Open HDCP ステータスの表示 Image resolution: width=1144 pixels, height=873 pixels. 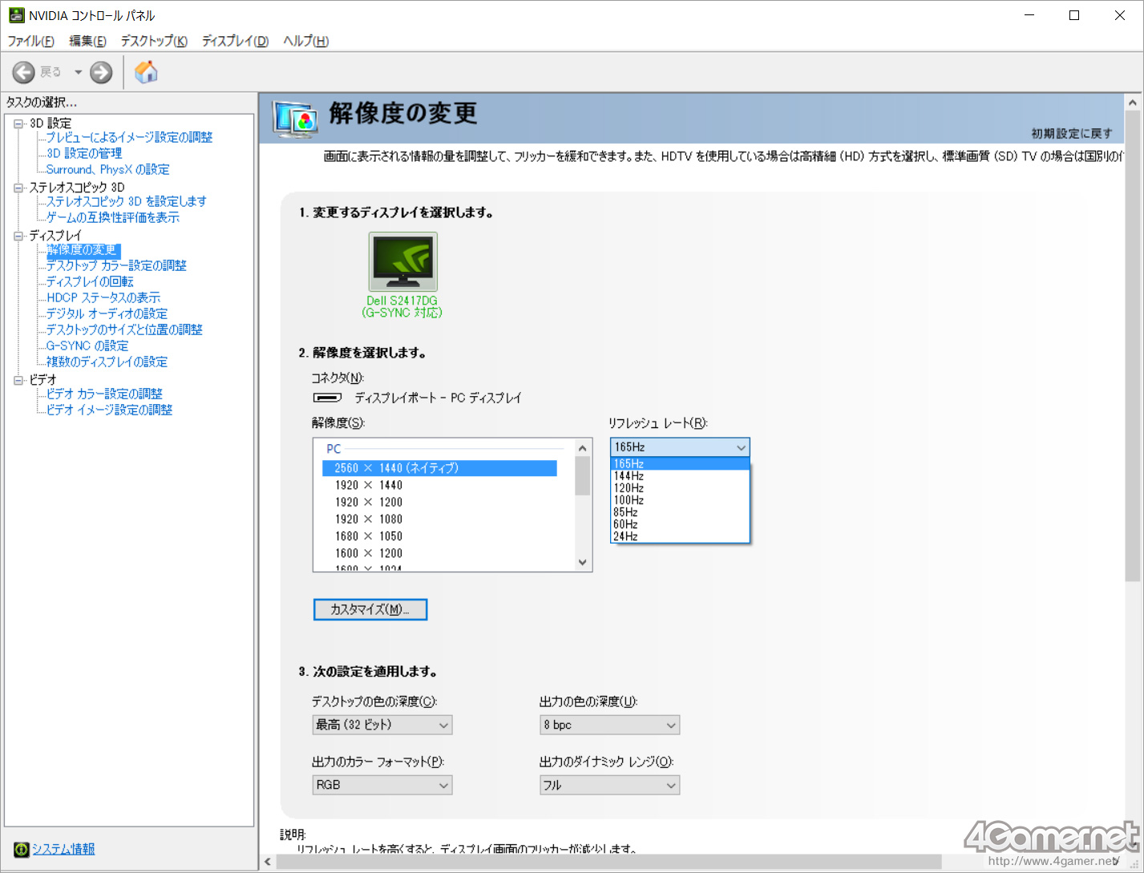coord(103,297)
